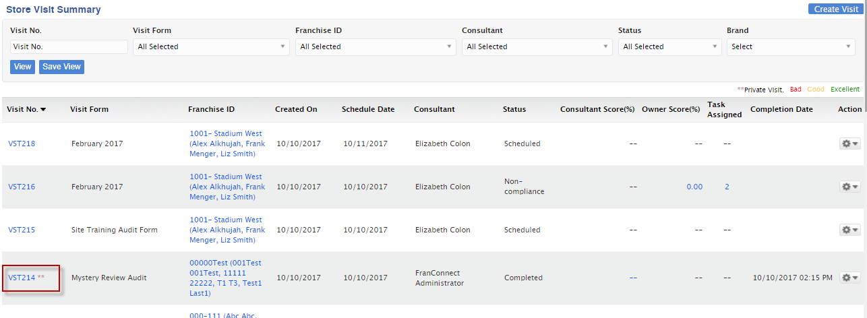Screen dimensions: 867x318
Task: Open the Brand Select dropdown
Action: click(x=791, y=46)
